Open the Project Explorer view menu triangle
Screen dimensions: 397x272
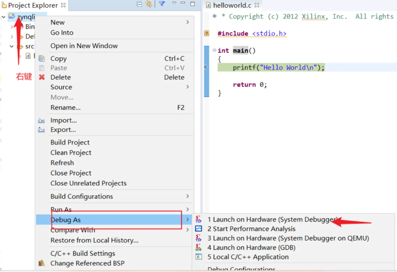174,3
